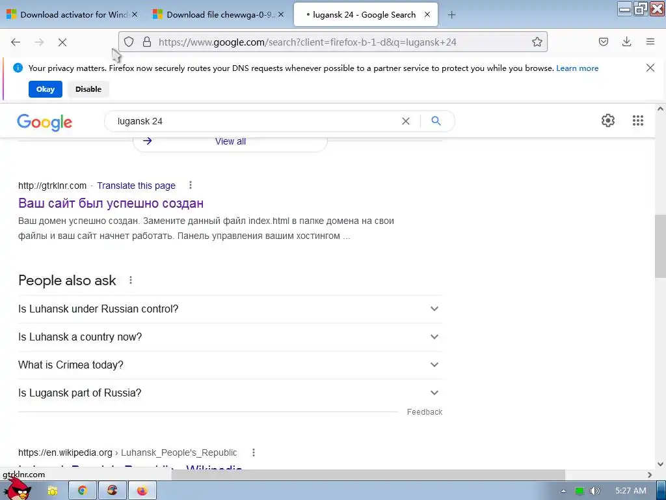Click the http://gtrklnr.com result URL

click(x=52, y=186)
